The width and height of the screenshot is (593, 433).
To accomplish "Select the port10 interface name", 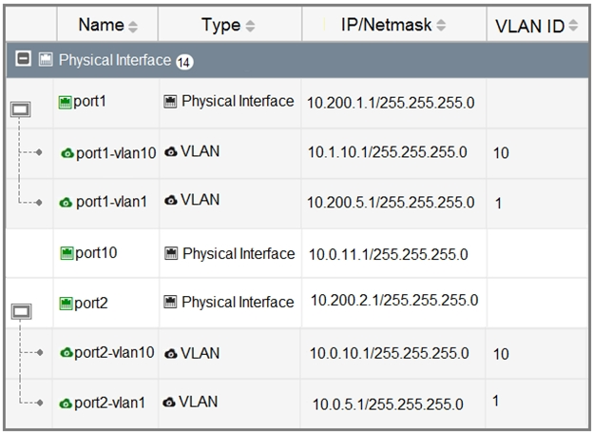I will (95, 254).
